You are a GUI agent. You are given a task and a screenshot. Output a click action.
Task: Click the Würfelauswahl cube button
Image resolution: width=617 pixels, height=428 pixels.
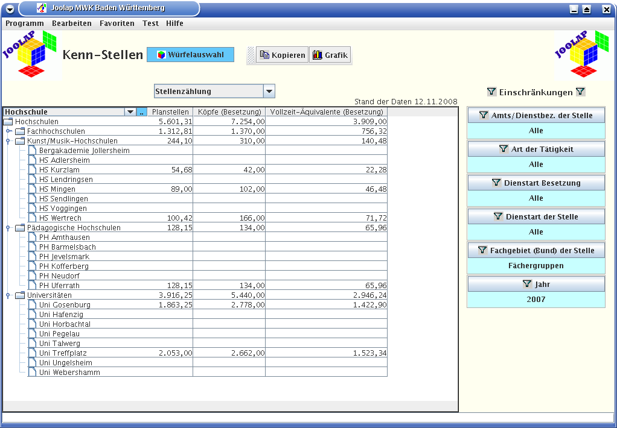[190, 55]
